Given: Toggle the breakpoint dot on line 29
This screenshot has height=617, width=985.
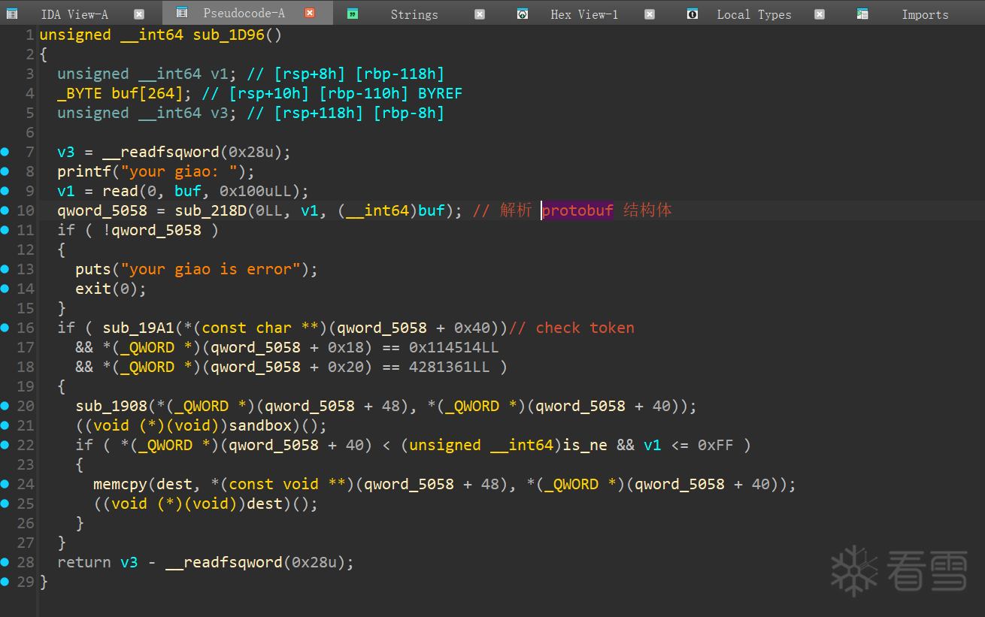Looking at the screenshot, I should (x=5, y=582).
